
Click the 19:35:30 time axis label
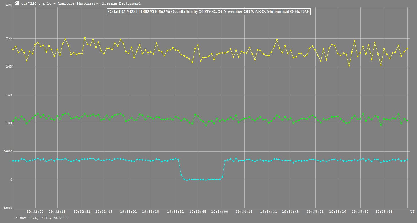click(x=360, y=212)
